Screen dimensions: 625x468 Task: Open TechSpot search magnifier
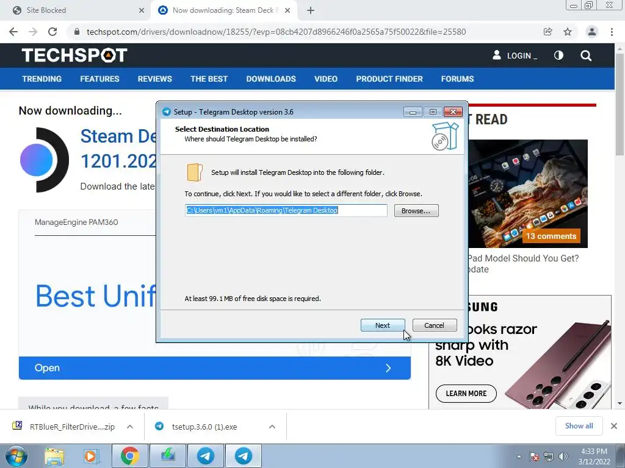coord(586,55)
